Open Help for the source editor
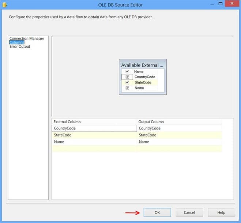The width and height of the screenshot is (241, 223). pos(221,212)
